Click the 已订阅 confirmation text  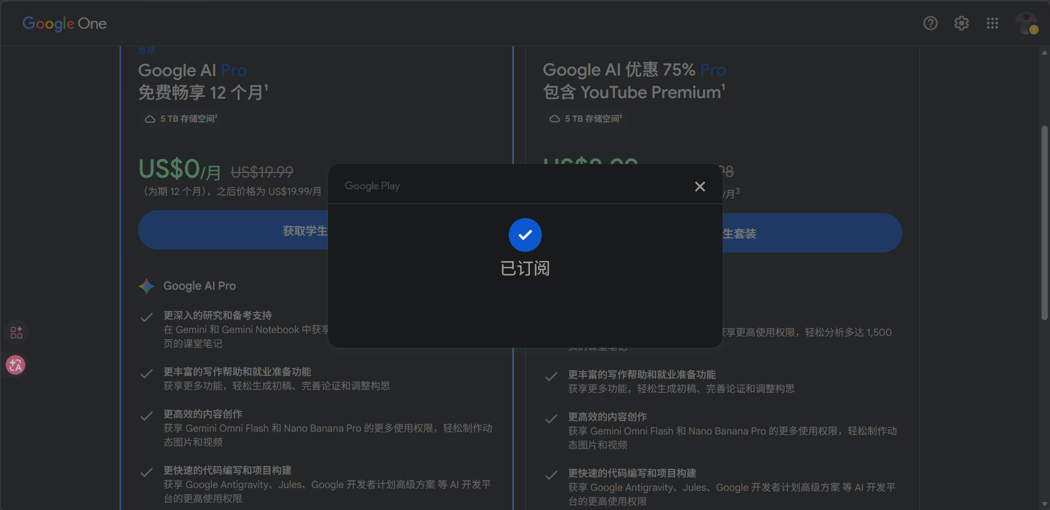click(x=525, y=268)
